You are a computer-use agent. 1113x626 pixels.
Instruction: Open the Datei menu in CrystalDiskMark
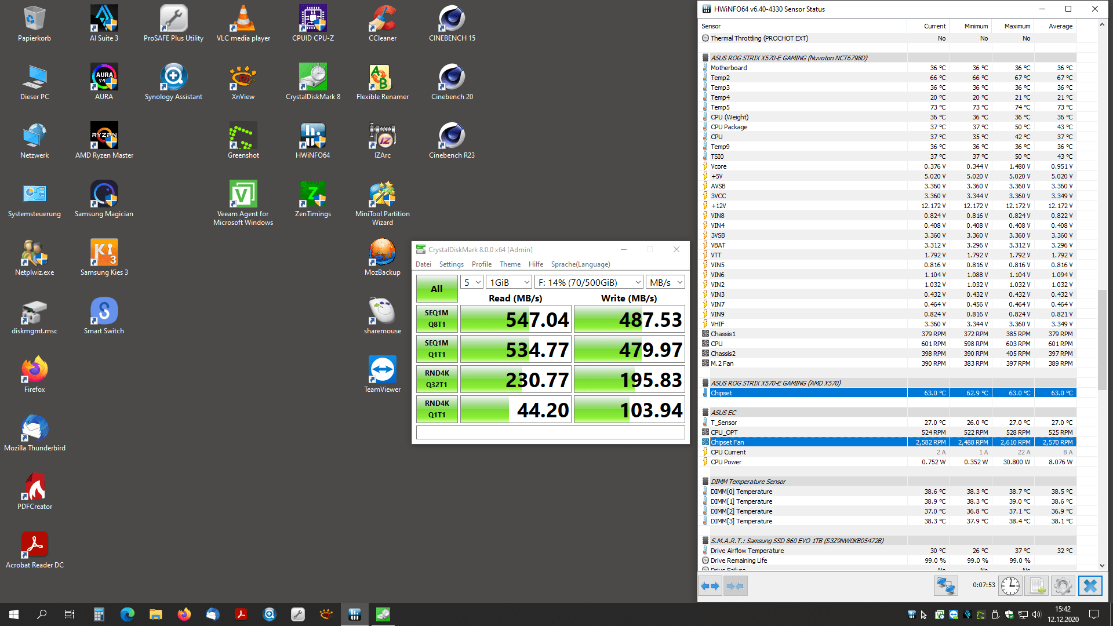423,264
